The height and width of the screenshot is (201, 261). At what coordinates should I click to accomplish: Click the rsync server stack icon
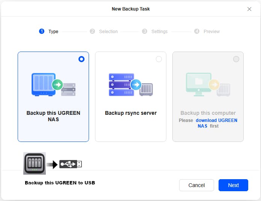(130, 85)
